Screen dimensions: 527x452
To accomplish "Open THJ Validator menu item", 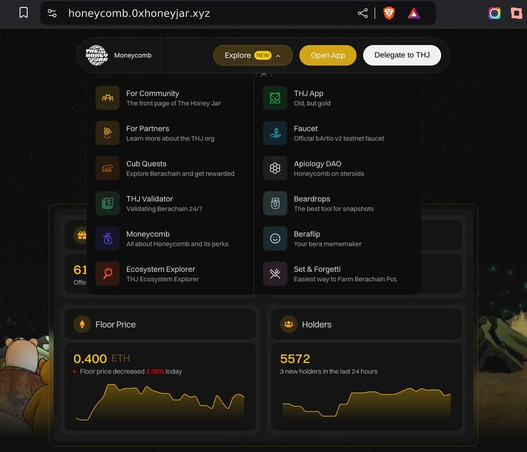I will [149, 203].
